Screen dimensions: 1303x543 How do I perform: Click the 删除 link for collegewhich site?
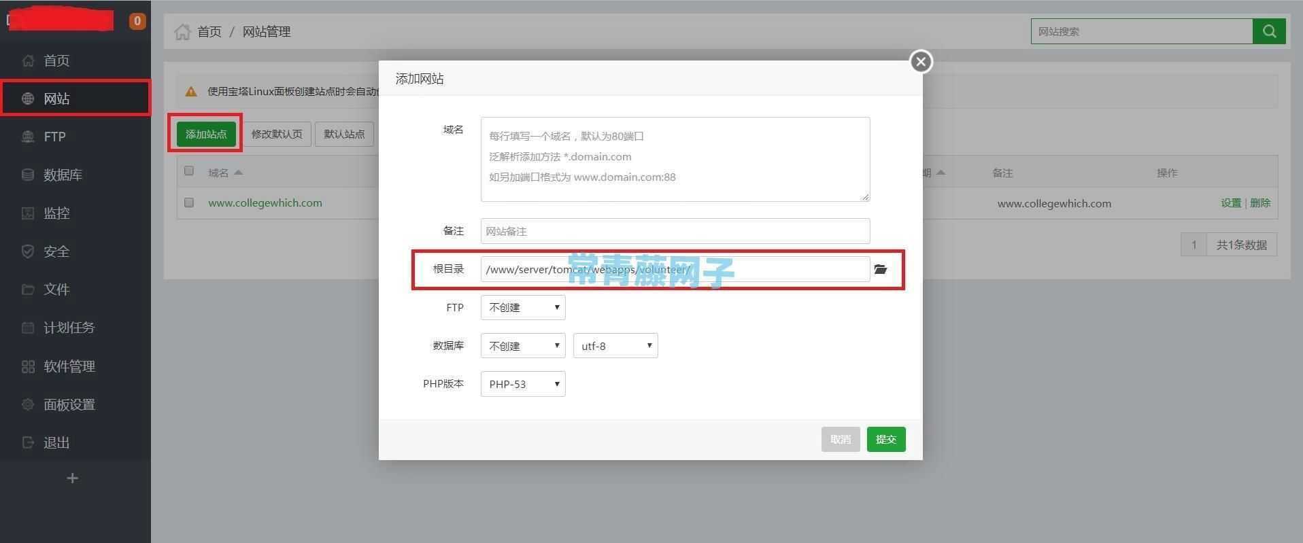point(1260,203)
